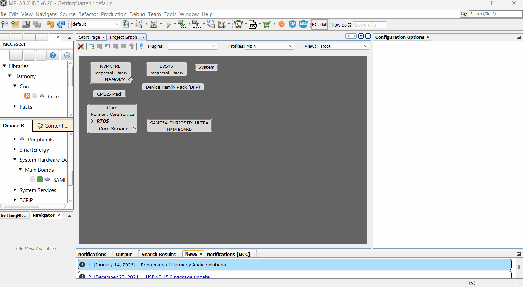523x287 pixels.
Task: Switch to the Notifications [MCC] tab
Action: [x=228, y=254]
